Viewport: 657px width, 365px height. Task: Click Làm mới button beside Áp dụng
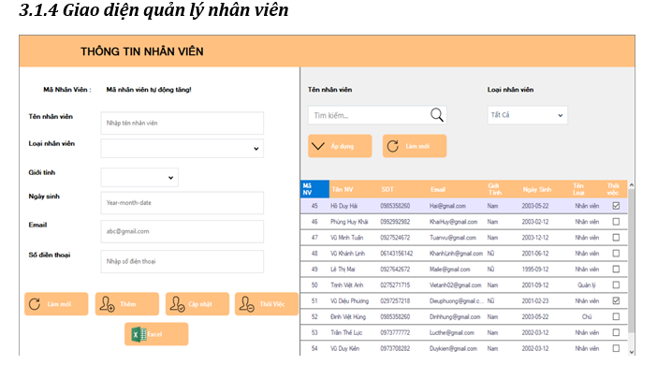[x=415, y=146]
